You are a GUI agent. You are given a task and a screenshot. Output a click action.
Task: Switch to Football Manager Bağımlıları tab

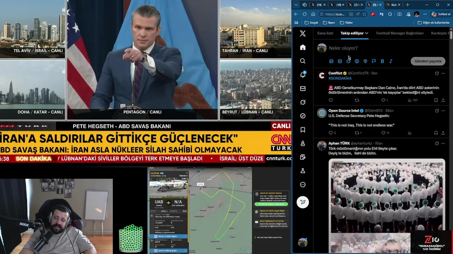400,33
